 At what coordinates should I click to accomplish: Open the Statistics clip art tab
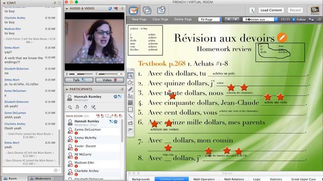(276, 179)
